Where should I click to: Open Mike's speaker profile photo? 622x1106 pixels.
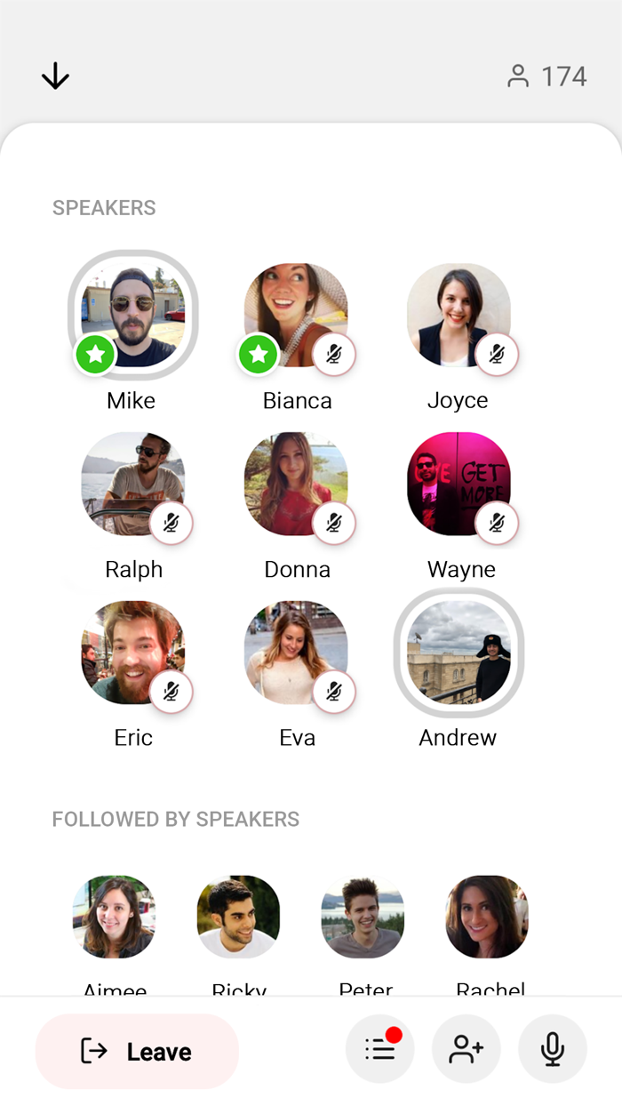(x=133, y=315)
